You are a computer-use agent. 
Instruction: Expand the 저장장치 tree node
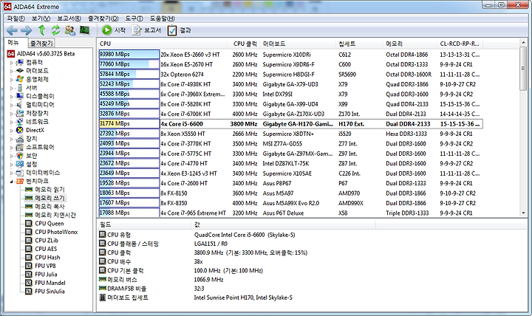[x=11, y=113]
